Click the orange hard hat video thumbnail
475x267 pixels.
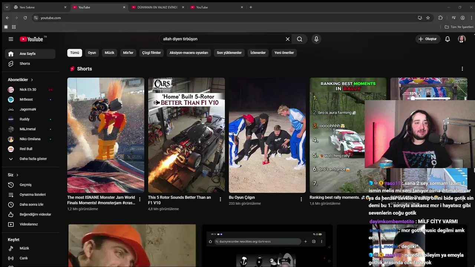pyautogui.click(x=132, y=245)
